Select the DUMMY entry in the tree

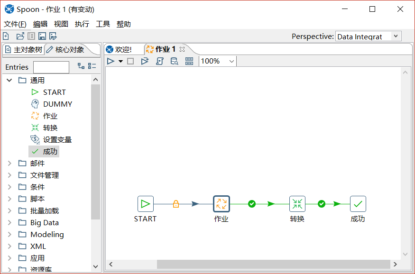(x=51, y=104)
